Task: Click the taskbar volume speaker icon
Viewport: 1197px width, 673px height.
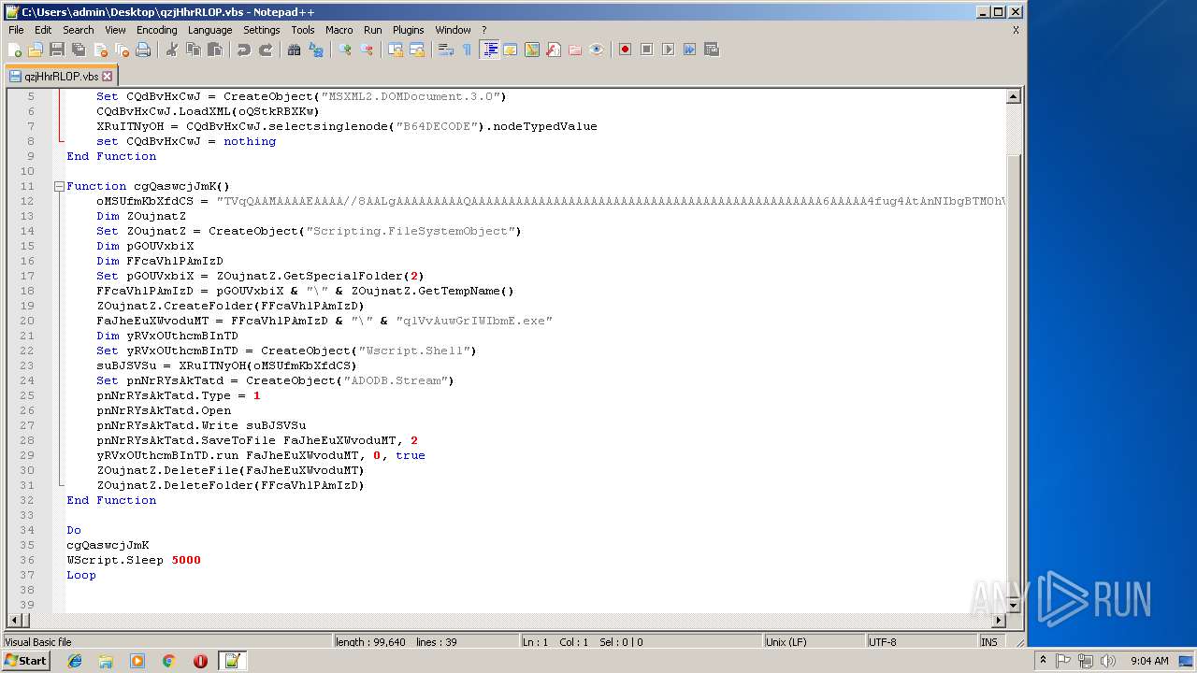Action: pyautogui.click(x=1108, y=661)
